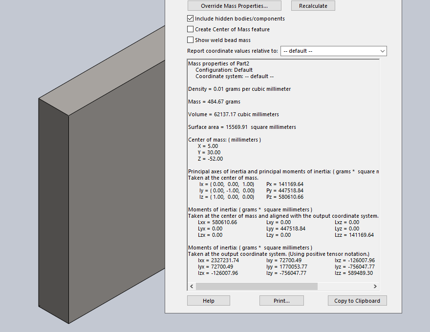Click the horizontal scrollbar left arrow
The height and width of the screenshot is (332, 430).
tap(192, 287)
